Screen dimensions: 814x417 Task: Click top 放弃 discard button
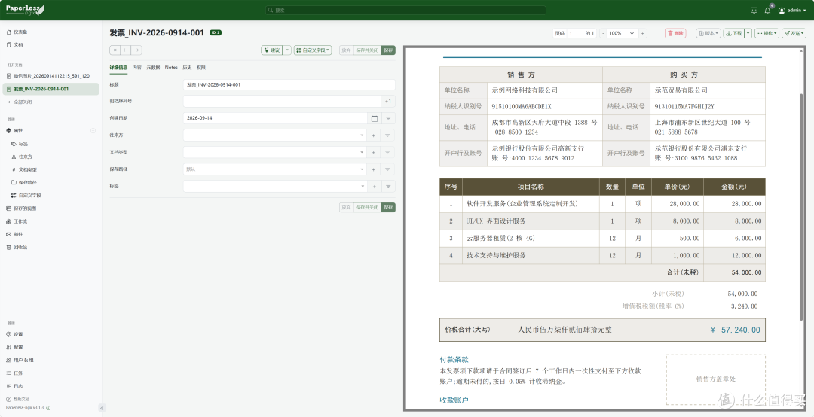(346, 50)
